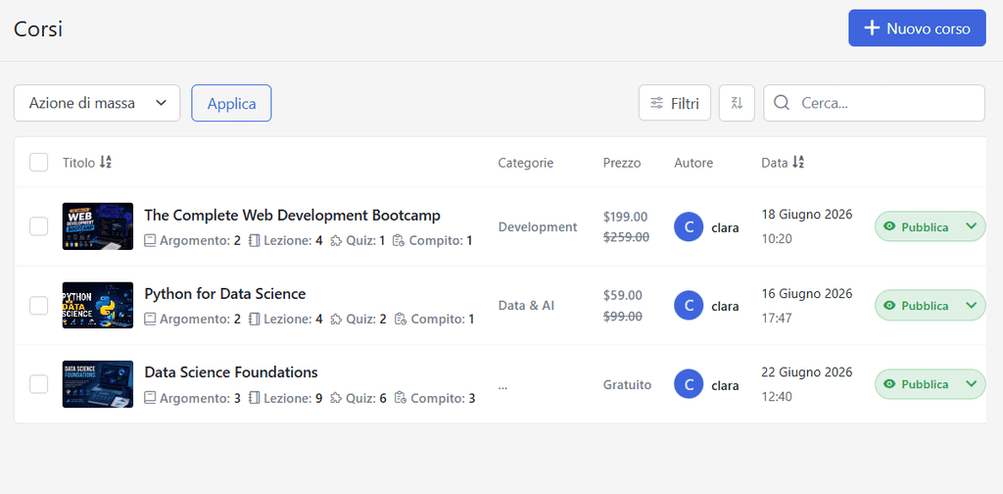Click the Development category text
Image resolution: width=1003 pixels, height=494 pixels.
click(x=538, y=226)
